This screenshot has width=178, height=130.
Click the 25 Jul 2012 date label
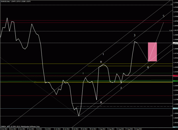(84, 129)
